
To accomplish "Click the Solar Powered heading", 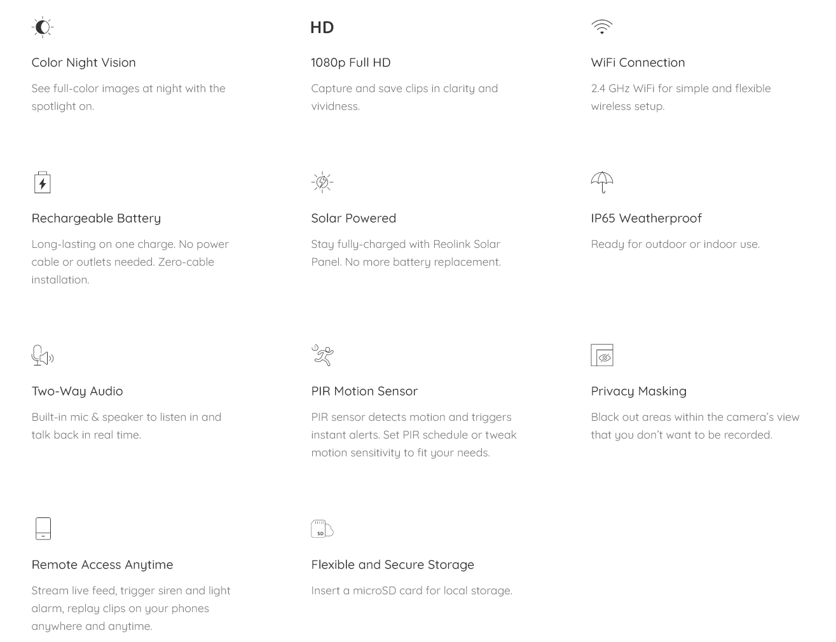I will 353,218.
